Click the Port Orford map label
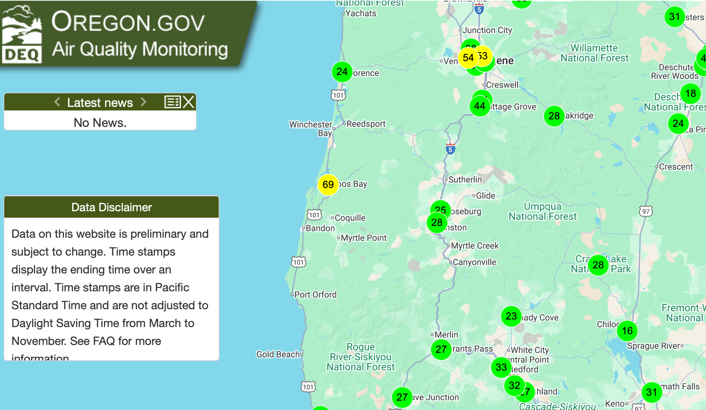 [x=315, y=295]
